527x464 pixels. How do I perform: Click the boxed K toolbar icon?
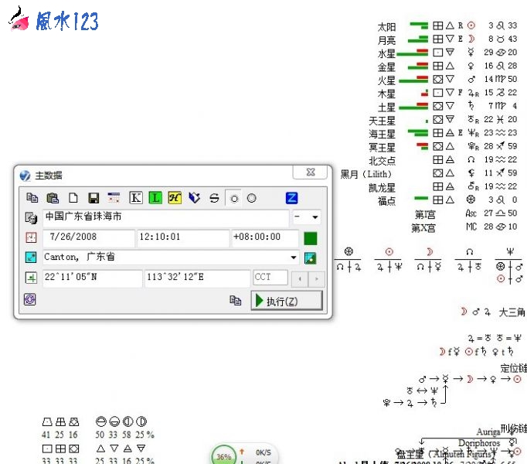click(136, 198)
